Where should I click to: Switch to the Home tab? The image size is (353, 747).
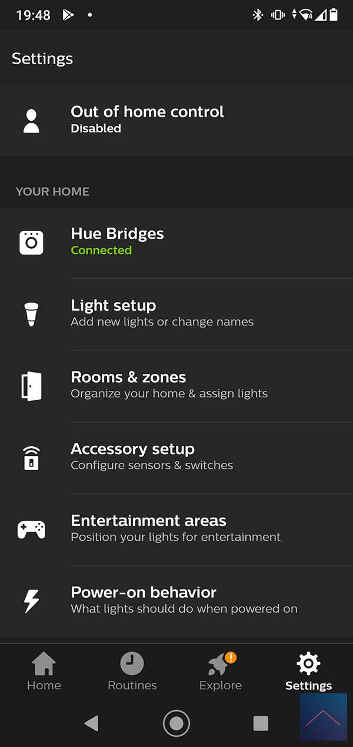click(44, 672)
